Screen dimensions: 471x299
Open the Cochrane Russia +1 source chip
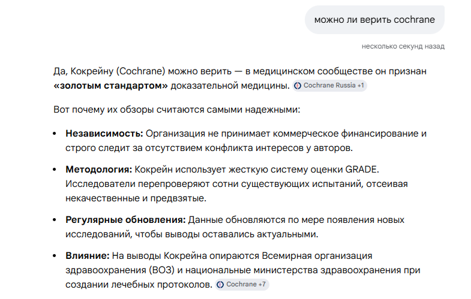pos(329,86)
